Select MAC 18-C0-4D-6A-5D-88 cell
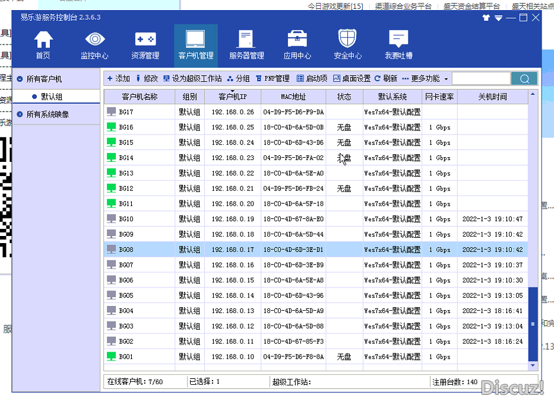Screen dimensions: 554x402 click(293, 326)
